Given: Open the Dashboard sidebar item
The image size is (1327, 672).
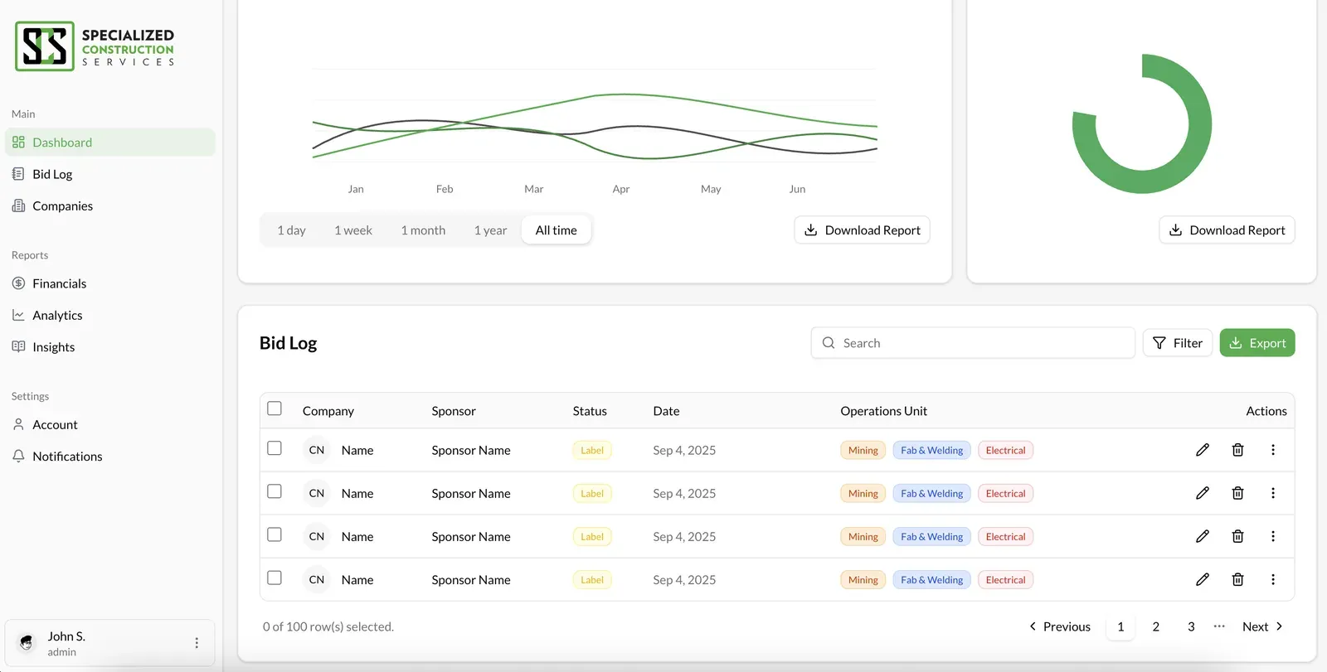Looking at the screenshot, I should click(109, 143).
